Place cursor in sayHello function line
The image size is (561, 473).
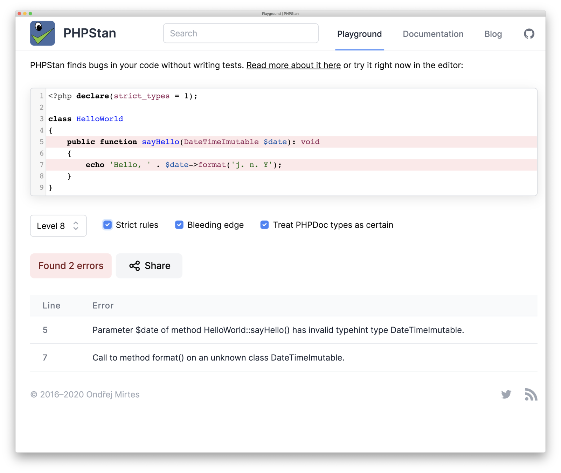point(291,142)
